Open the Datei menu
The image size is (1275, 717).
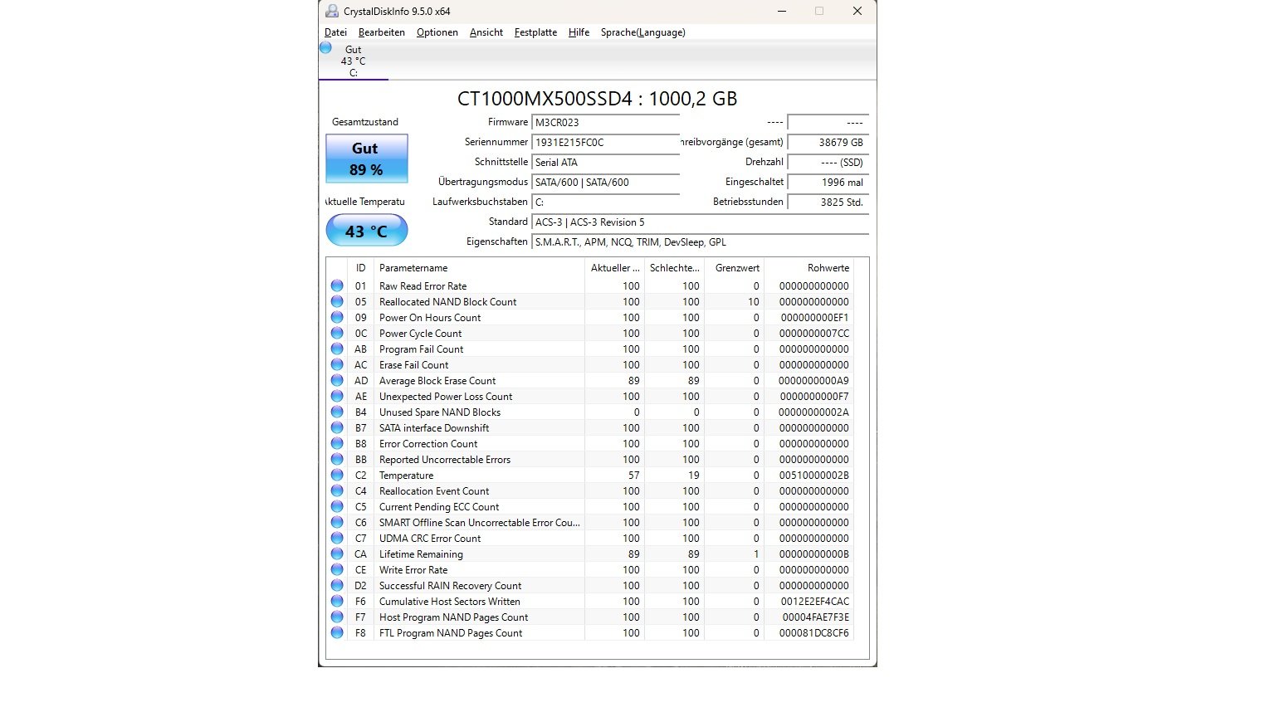coord(335,32)
